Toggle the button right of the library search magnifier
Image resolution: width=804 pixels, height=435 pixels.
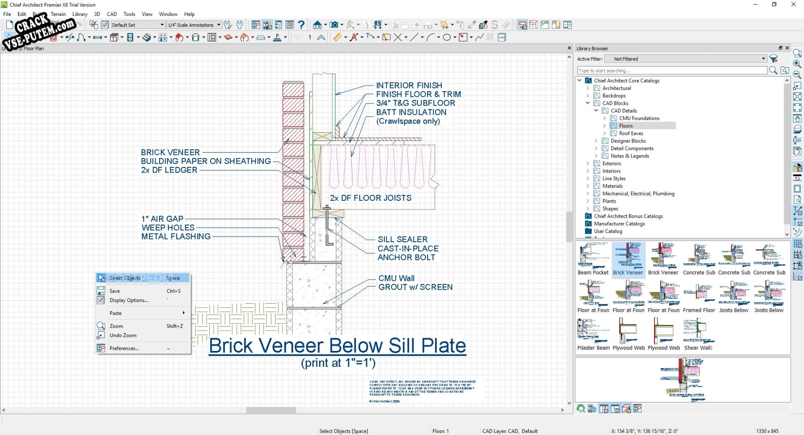pos(785,70)
